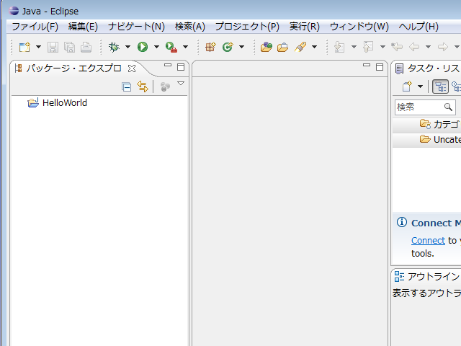The image size is (461, 346).
Task: Toggle Link with Editor in Package Explorer
Action: 143,86
